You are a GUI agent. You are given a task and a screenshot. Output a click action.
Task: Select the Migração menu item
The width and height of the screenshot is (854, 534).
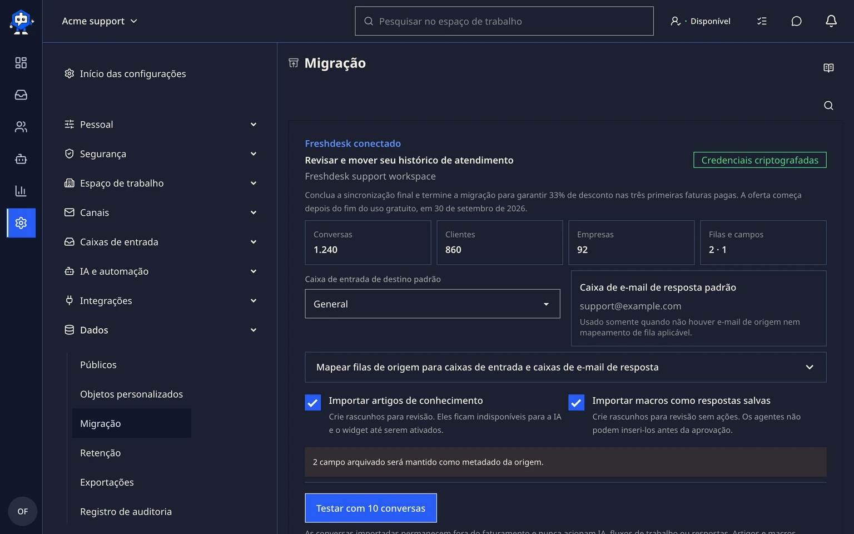point(132,423)
